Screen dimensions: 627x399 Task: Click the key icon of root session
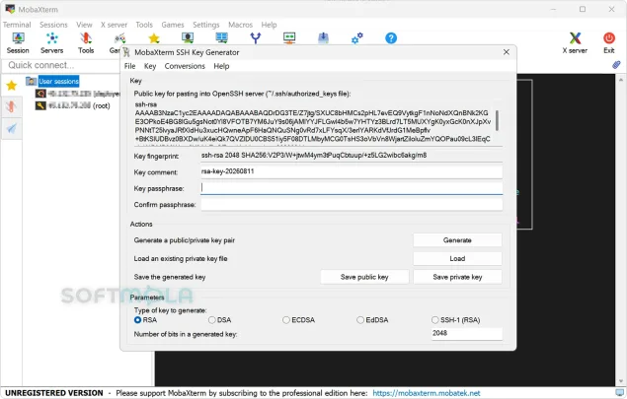(40, 105)
